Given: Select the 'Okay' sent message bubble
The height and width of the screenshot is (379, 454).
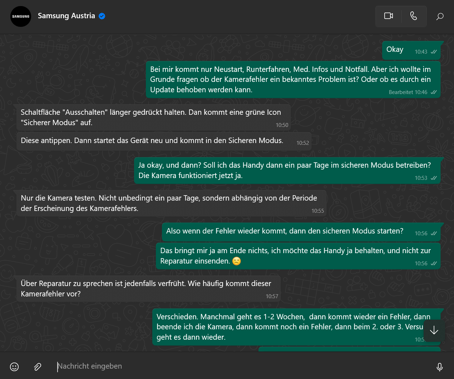Looking at the screenshot, I should pos(395,50).
